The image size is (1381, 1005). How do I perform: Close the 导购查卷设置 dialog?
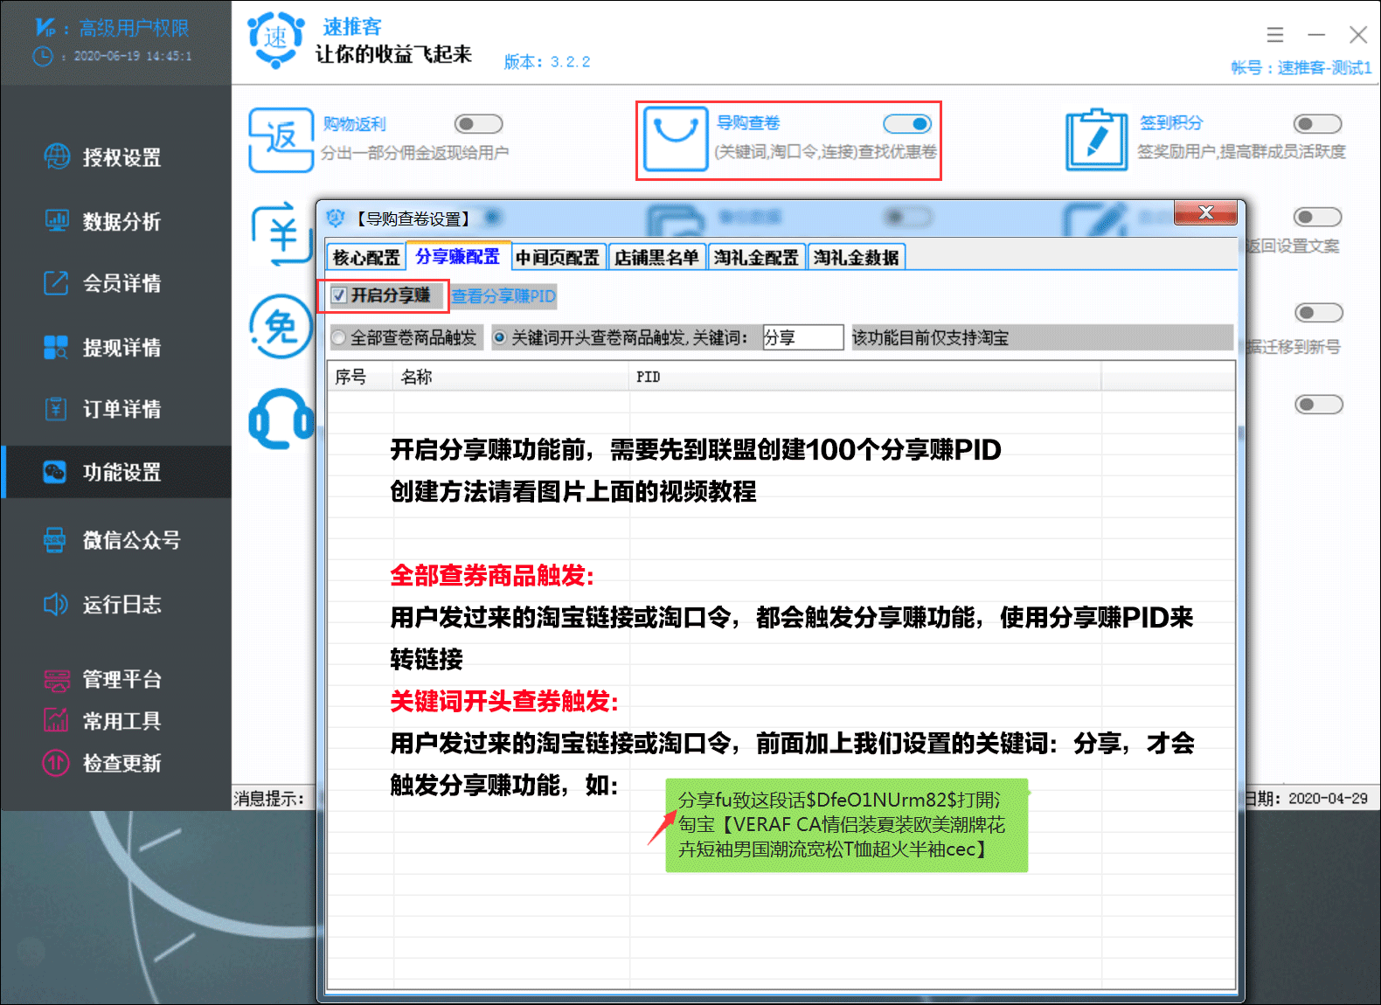(x=1206, y=212)
